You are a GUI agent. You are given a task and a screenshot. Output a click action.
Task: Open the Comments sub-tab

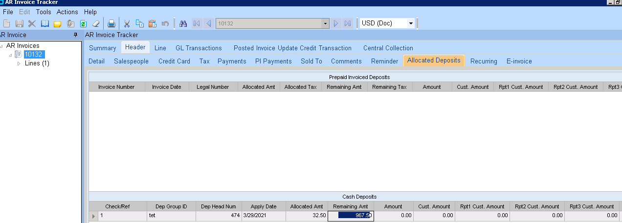pos(346,61)
